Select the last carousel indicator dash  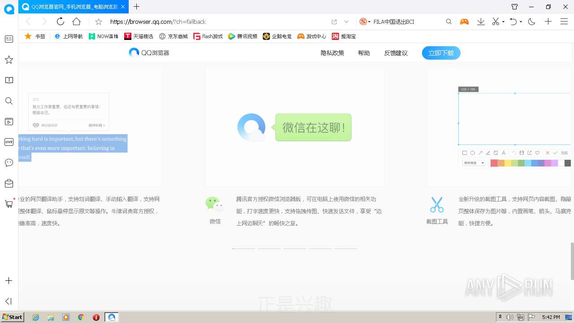pos(346,248)
